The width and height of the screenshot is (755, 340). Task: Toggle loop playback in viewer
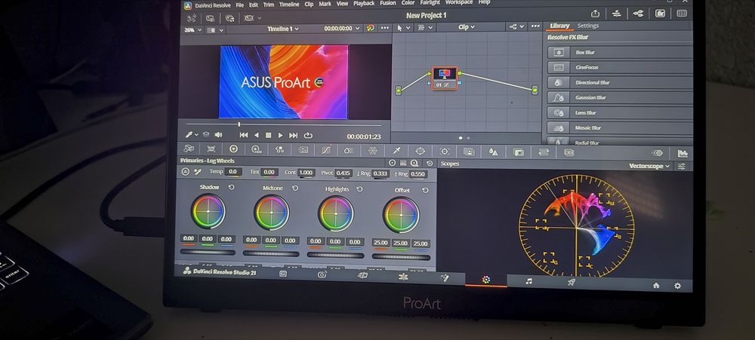pos(308,136)
